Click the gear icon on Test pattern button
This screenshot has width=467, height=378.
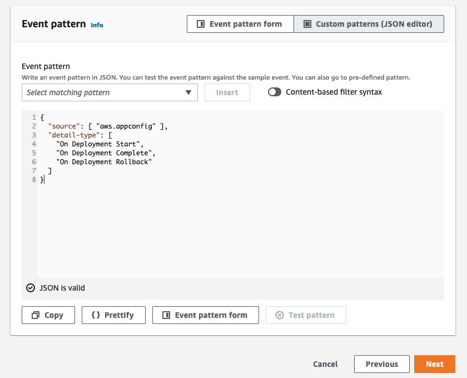click(x=279, y=315)
